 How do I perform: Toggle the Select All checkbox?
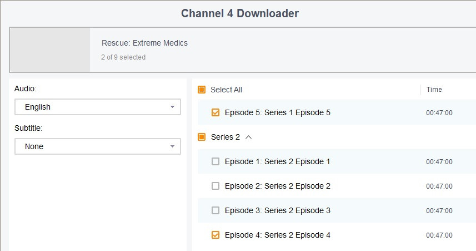pyautogui.click(x=202, y=90)
